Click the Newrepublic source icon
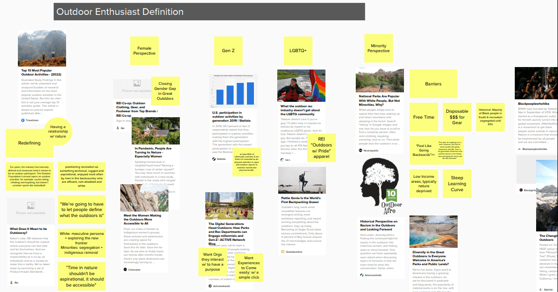 (x=361, y=150)
